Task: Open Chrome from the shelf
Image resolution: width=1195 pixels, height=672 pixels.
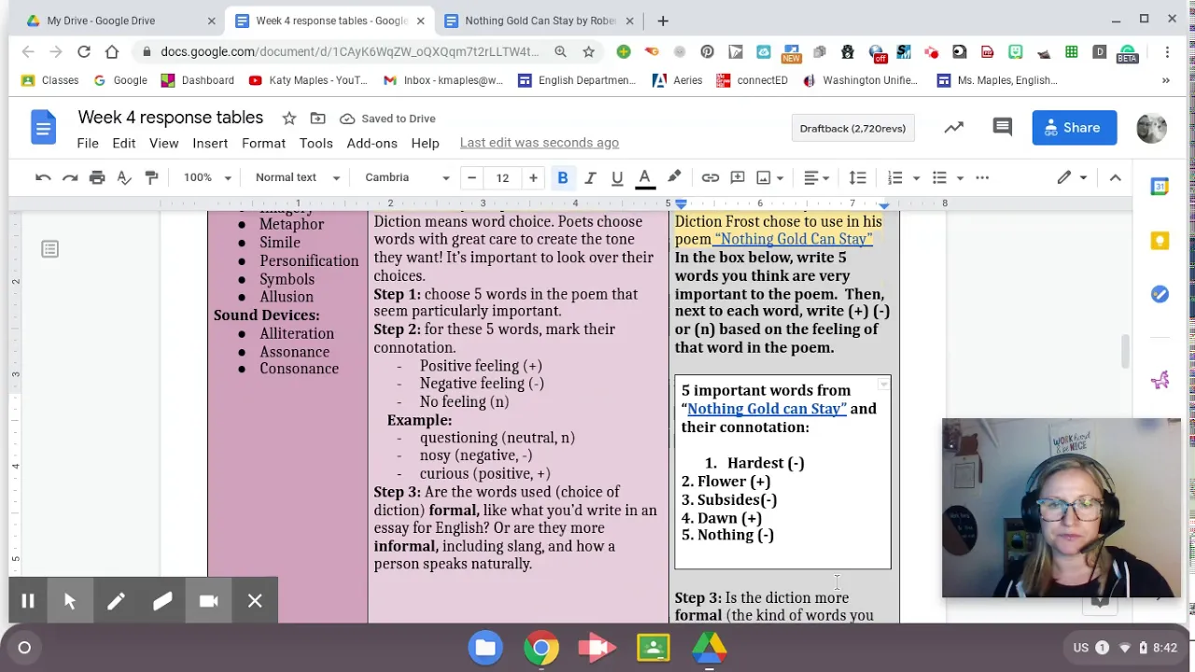Action: [541, 648]
